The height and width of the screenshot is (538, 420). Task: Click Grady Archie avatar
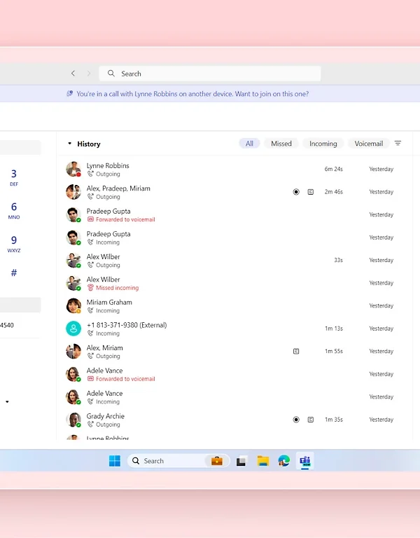(73, 420)
